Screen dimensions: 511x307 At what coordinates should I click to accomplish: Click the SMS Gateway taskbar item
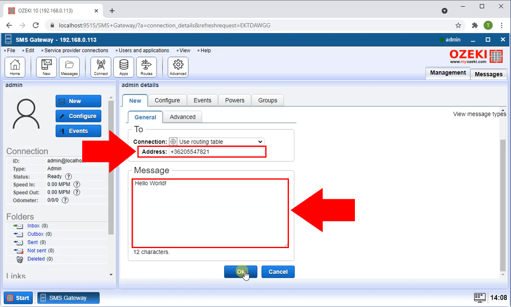68,298
